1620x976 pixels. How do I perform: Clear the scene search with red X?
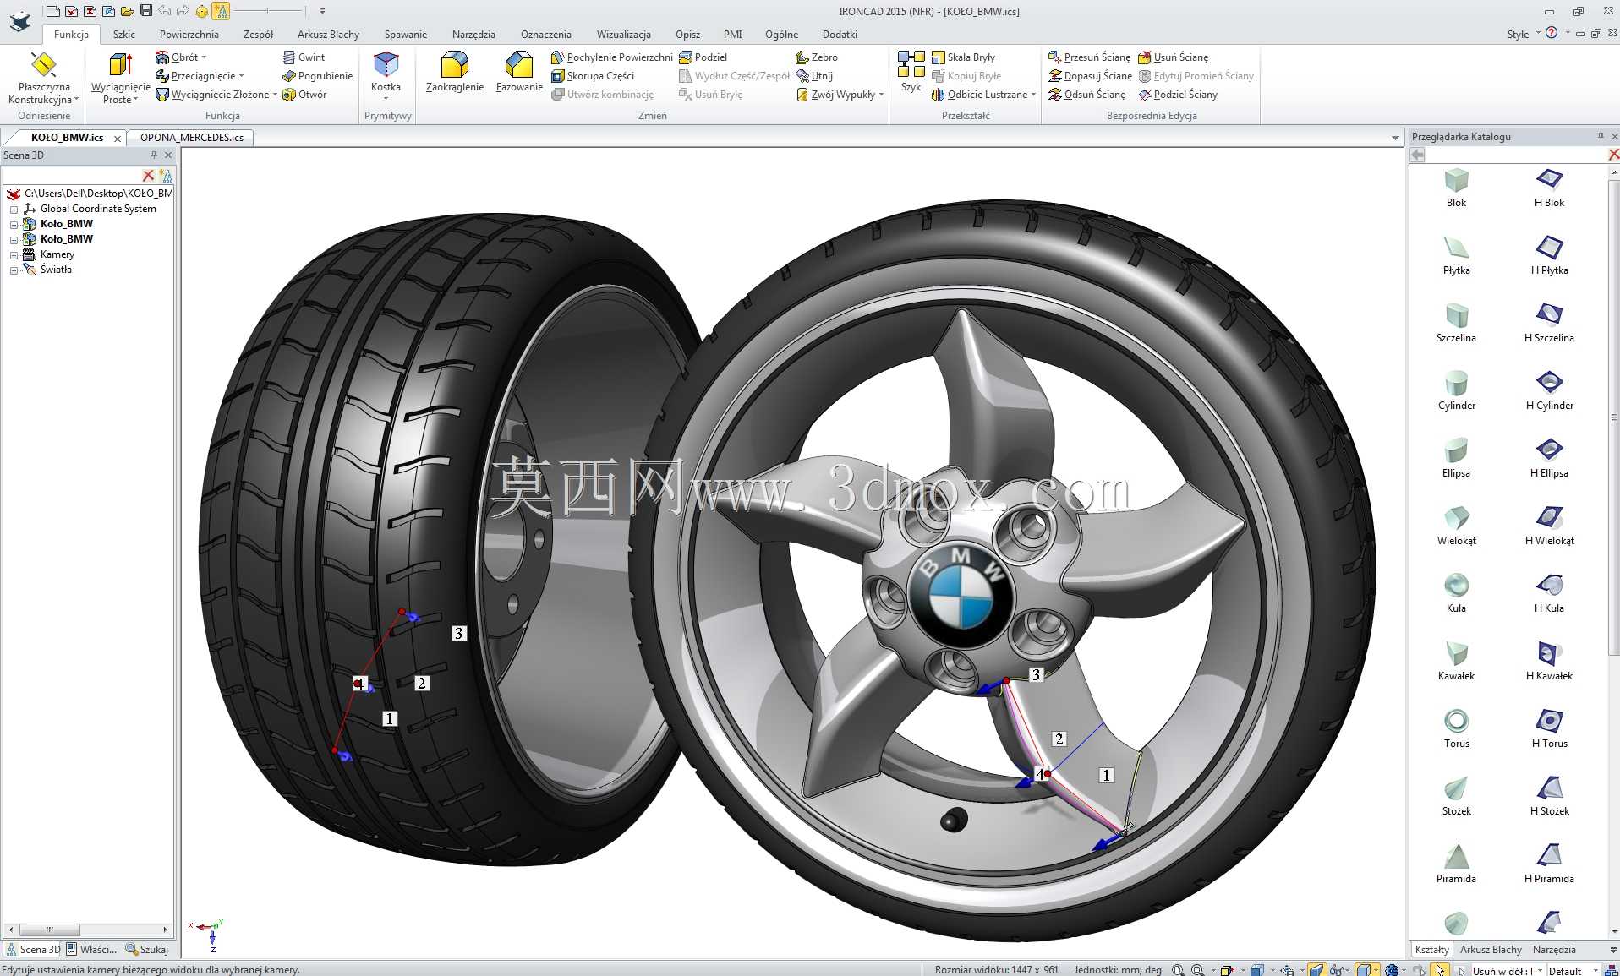click(148, 176)
